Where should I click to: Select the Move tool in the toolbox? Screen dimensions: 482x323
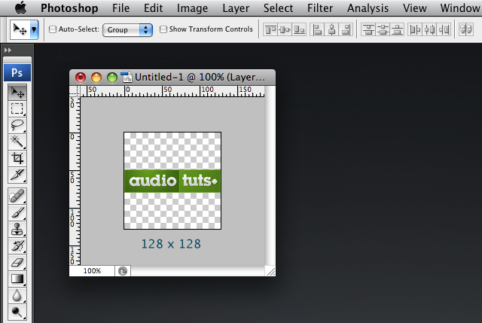(x=17, y=92)
